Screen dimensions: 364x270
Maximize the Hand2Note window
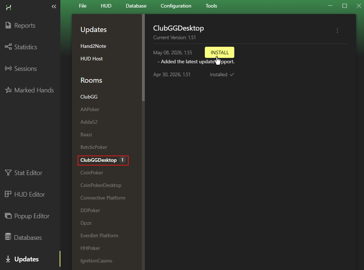click(x=345, y=6)
